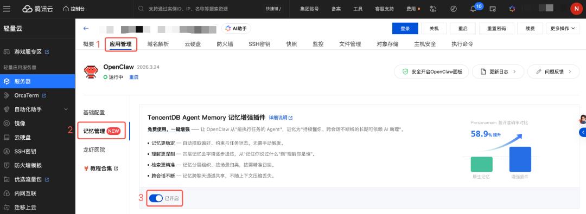
Task: Click the 重启 link beside 运行中
Action: pos(134,77)
